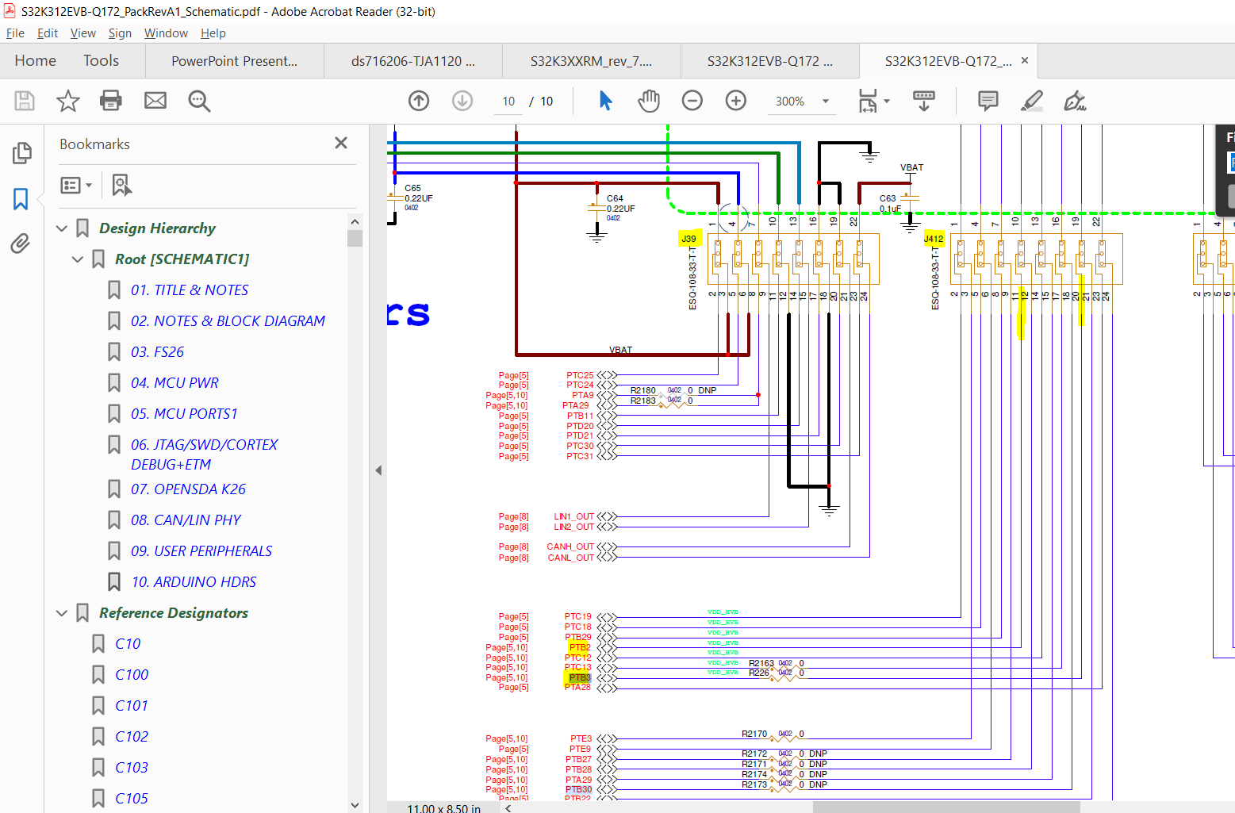Image resolution: width=1235 pixels, height=813 pixels.
Task: Open the Fill & Sign tool
Action: point(1074,101)
